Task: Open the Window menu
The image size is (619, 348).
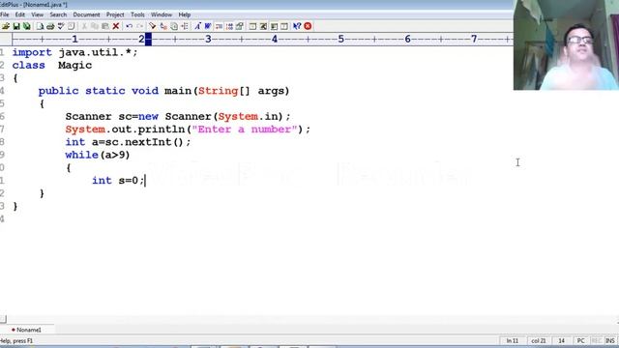Action: tap(162, 14)
